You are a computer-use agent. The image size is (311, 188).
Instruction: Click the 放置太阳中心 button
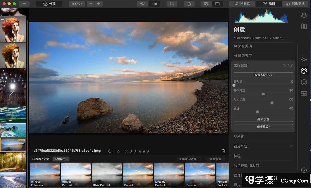click(263, 75)
